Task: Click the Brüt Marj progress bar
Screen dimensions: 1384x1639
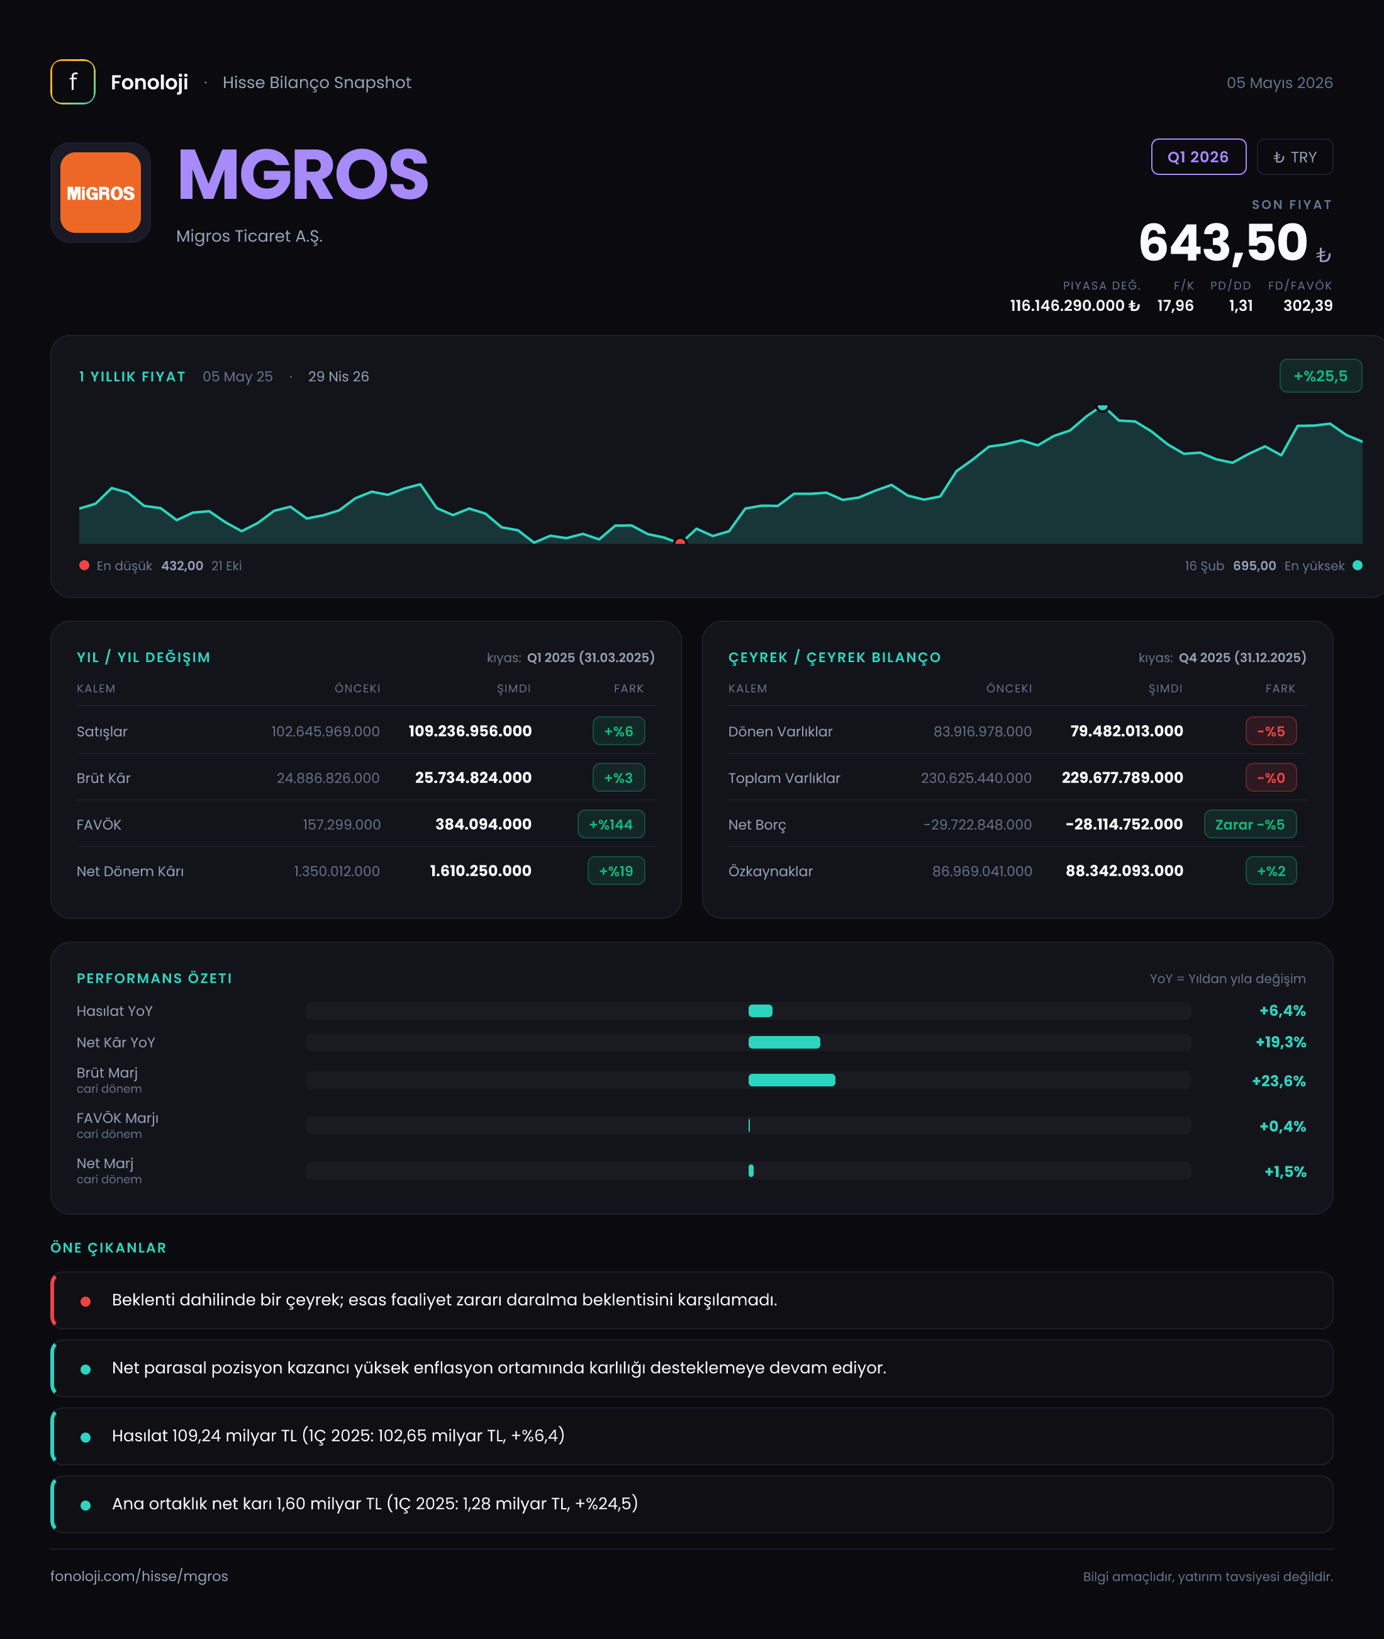Action: (x=749, y=1080)
